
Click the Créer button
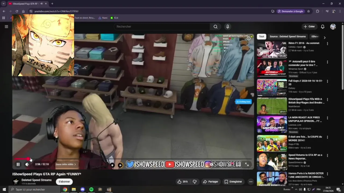click(309, 27)
